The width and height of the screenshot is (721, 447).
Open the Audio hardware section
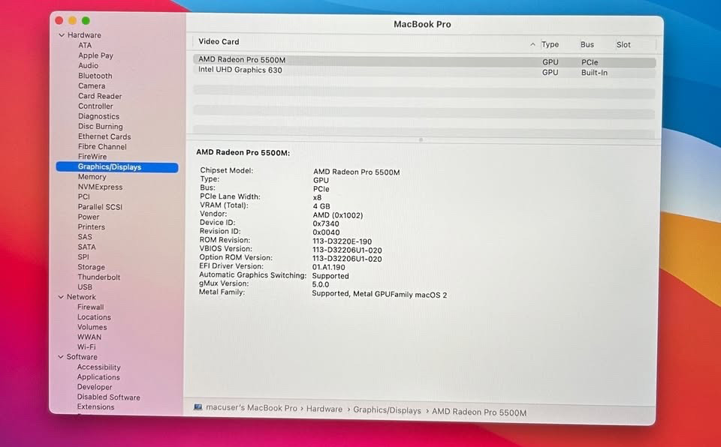point(88,66)
